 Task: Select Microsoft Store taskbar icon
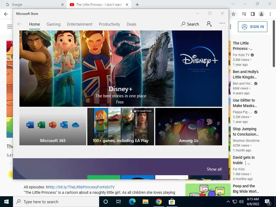172,202
